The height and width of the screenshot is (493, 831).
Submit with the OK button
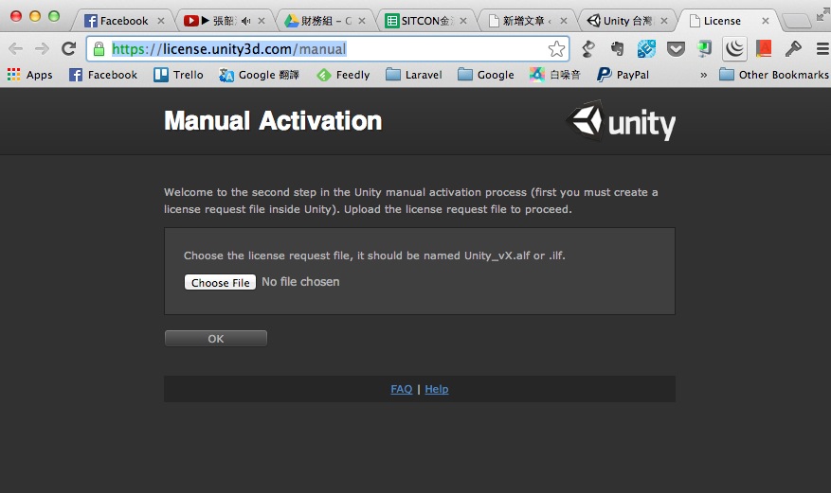click(216, 339)
